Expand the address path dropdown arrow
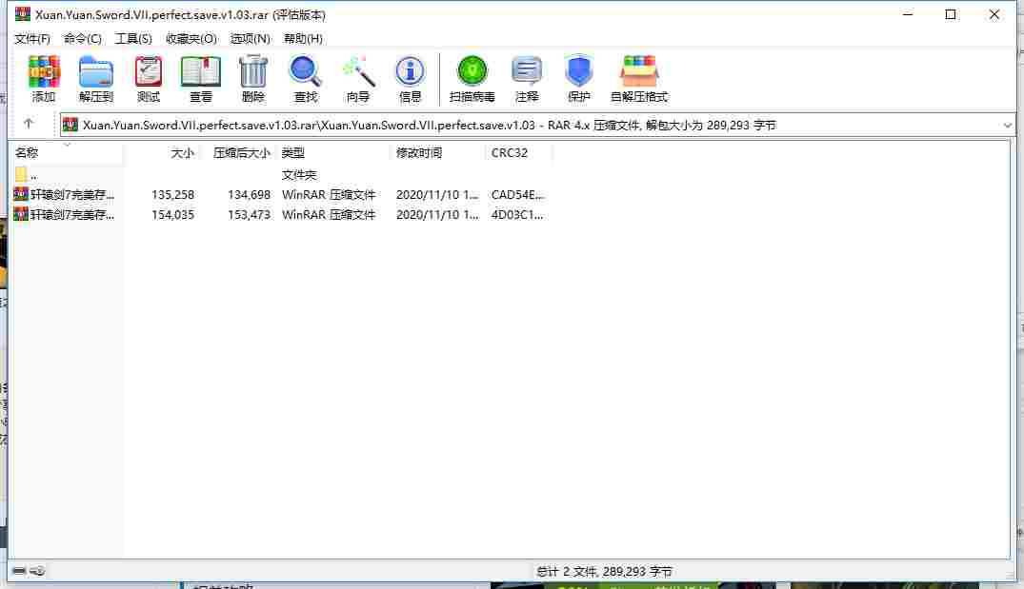The image size is (1024, 589). point(1007,126)
